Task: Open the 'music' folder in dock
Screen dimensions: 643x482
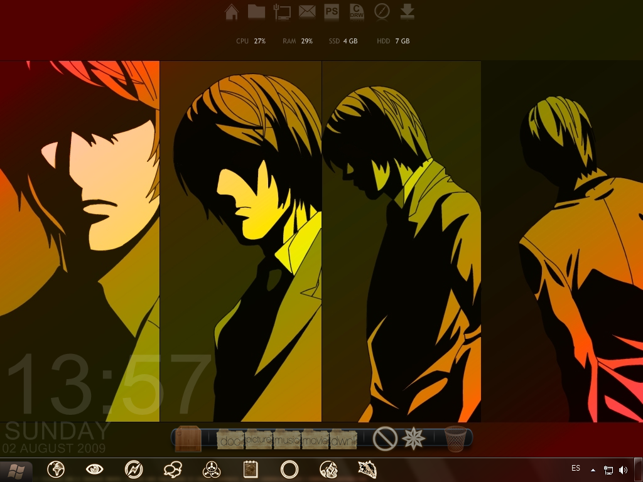Action: click(x=287, y=439)
